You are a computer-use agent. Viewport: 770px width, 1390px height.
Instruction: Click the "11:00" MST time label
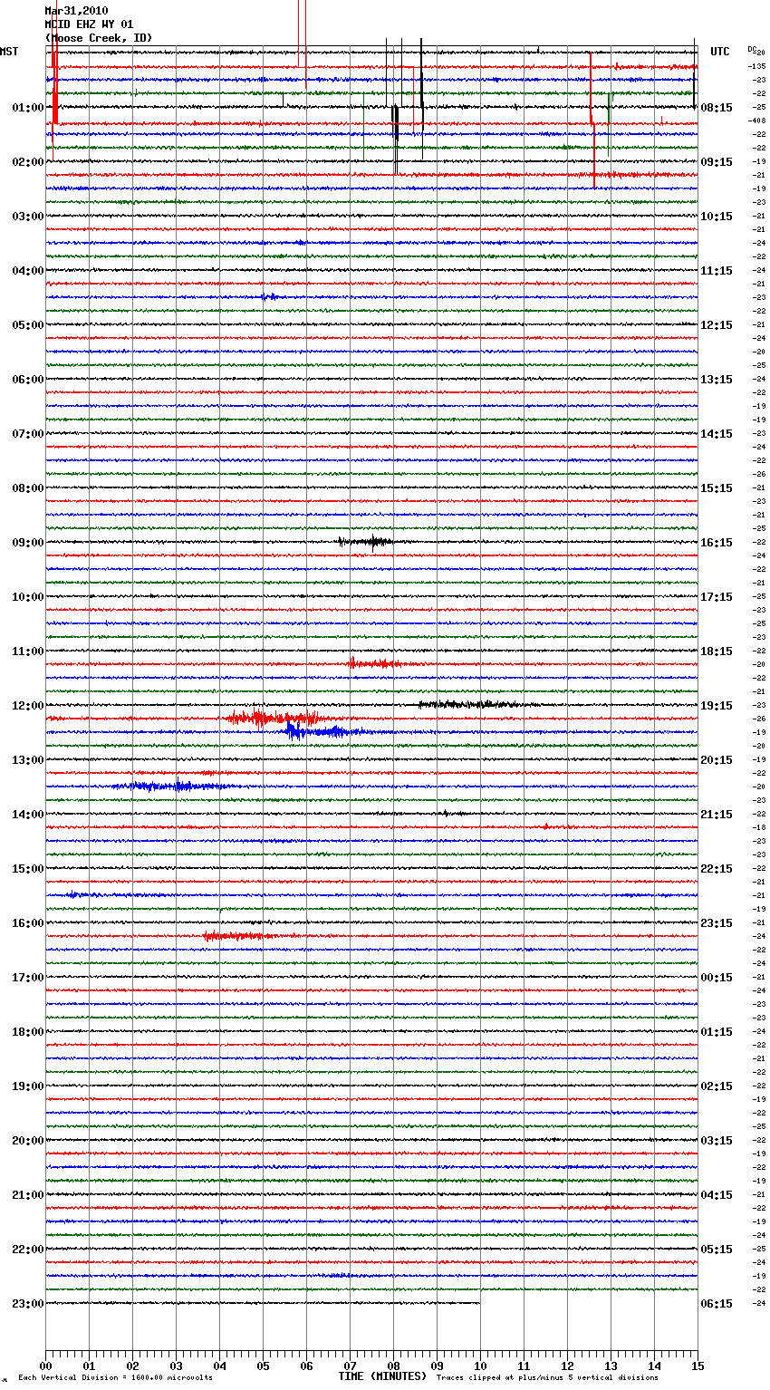click(28, 652)
